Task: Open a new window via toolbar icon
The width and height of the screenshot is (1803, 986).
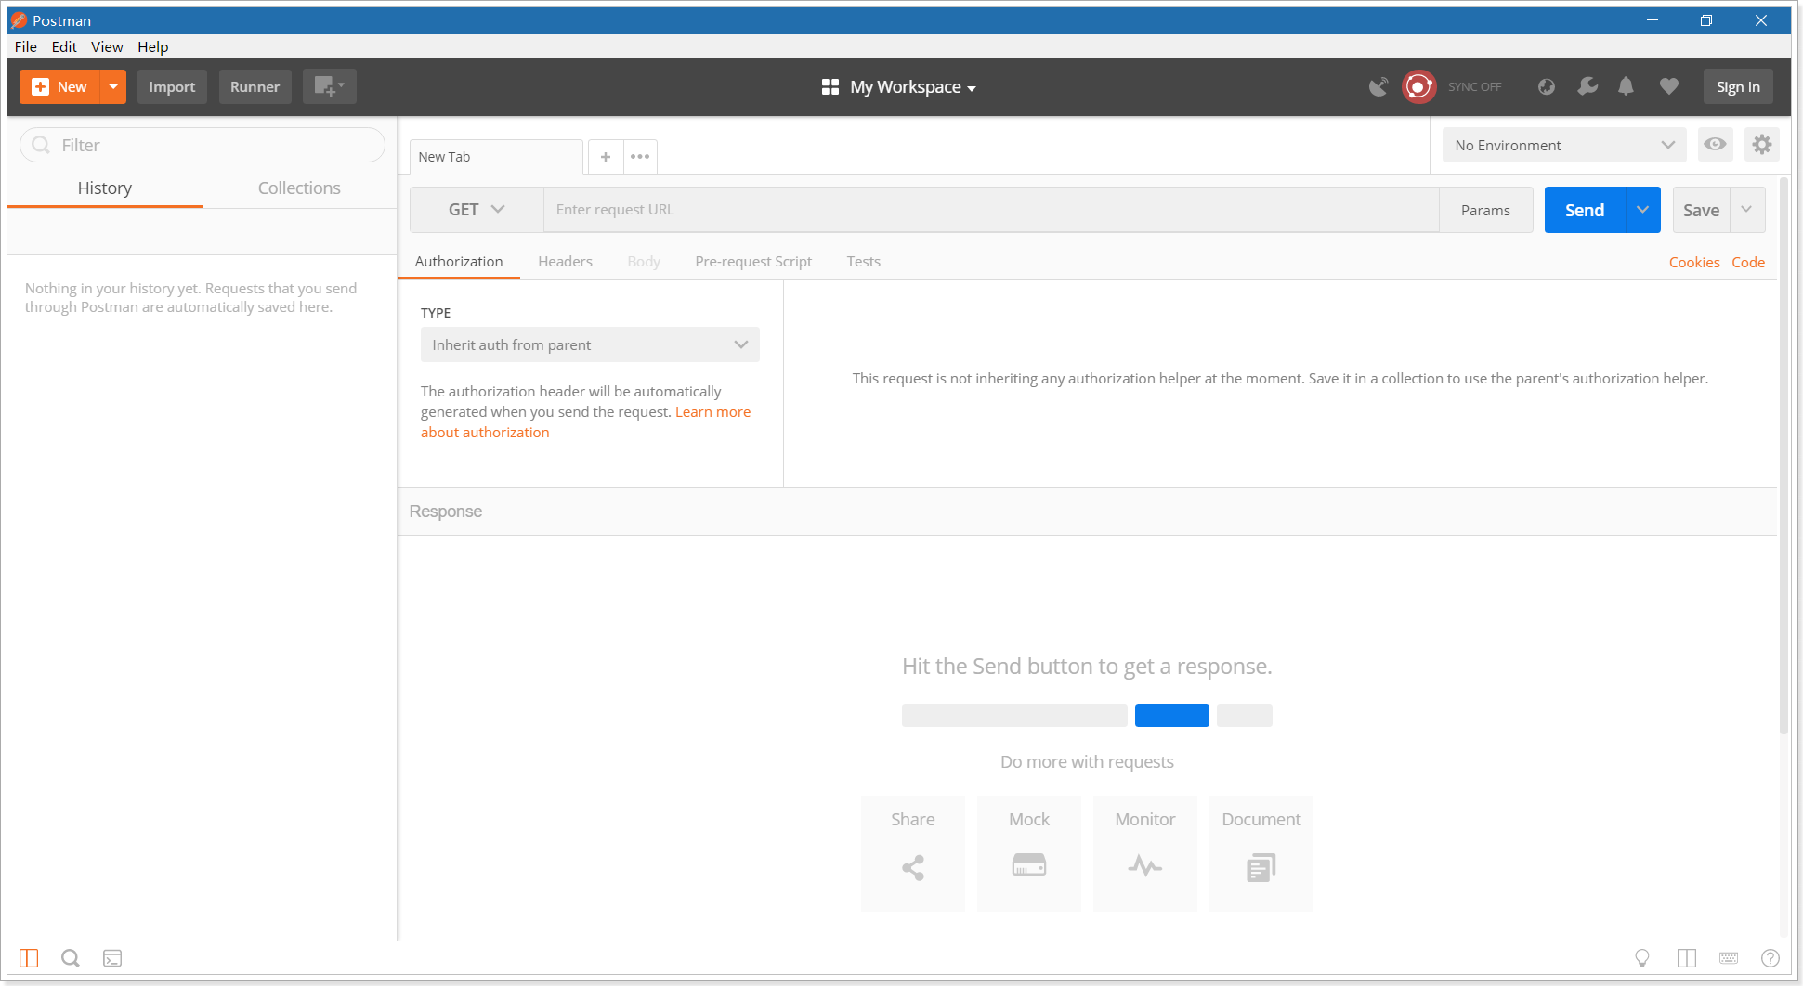Action: click(x=329, y=86)
